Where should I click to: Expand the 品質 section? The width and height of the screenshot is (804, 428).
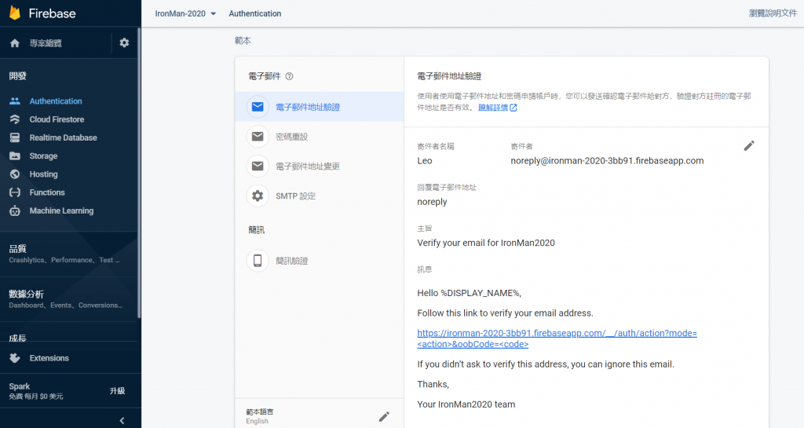(69, 254)
